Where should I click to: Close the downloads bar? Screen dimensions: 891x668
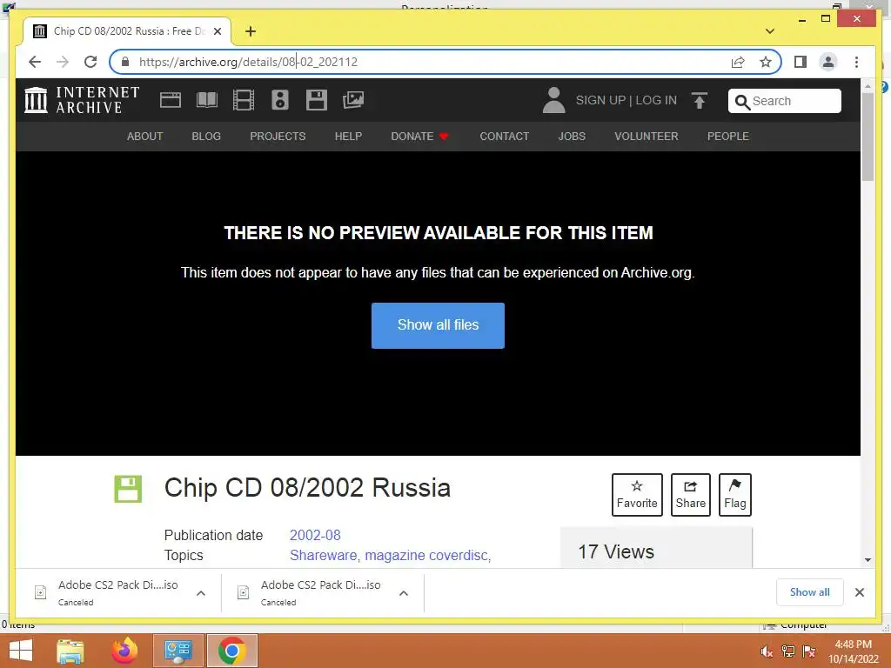pyautogui.click(x=859, y=592)
